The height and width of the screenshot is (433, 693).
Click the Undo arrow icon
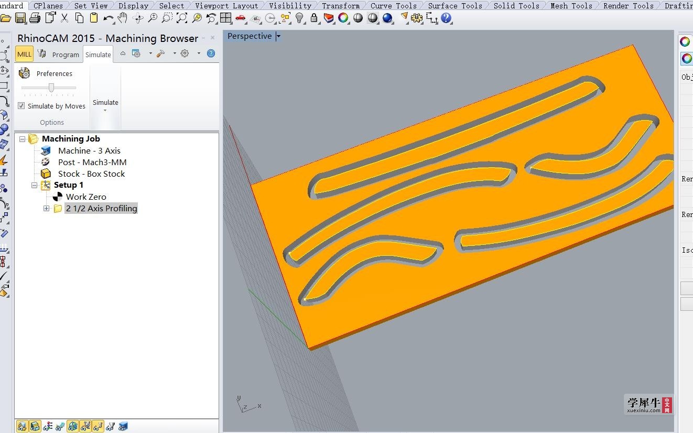pyautogui.click(x=109, y=18)
